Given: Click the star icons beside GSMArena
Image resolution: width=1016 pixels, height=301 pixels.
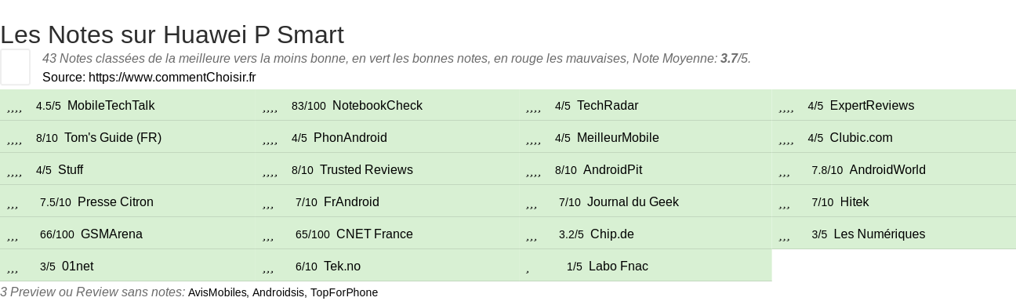Looking at the screenshot, I should pos(13,234).
